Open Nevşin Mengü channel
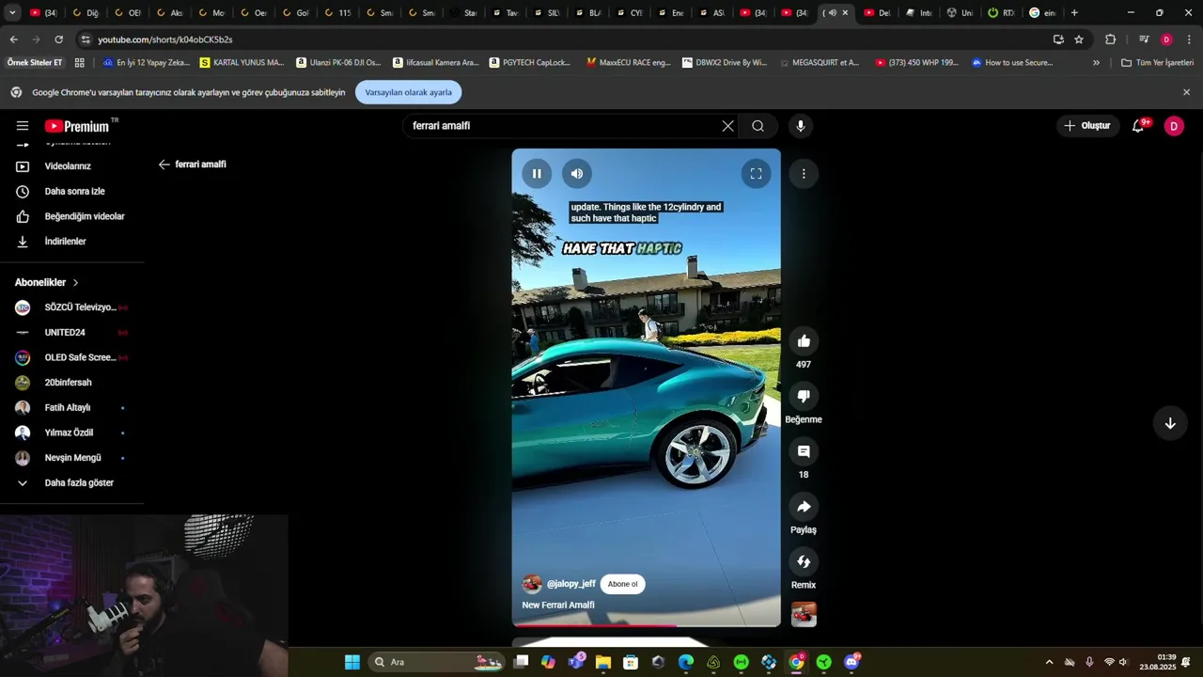This screenshot has width=1203, height=677. [x=72, y=458]
